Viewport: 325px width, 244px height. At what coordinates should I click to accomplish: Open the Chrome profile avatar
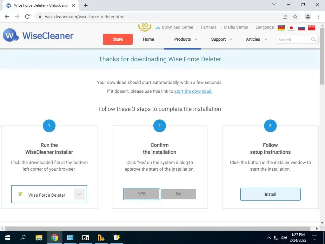point(308,17)
